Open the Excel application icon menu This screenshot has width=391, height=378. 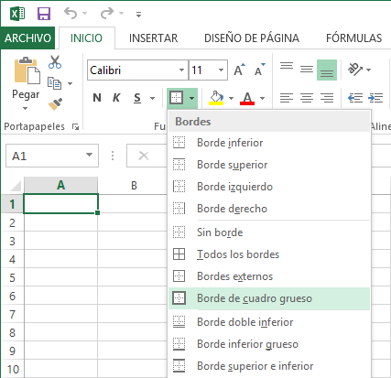(17, 14)
